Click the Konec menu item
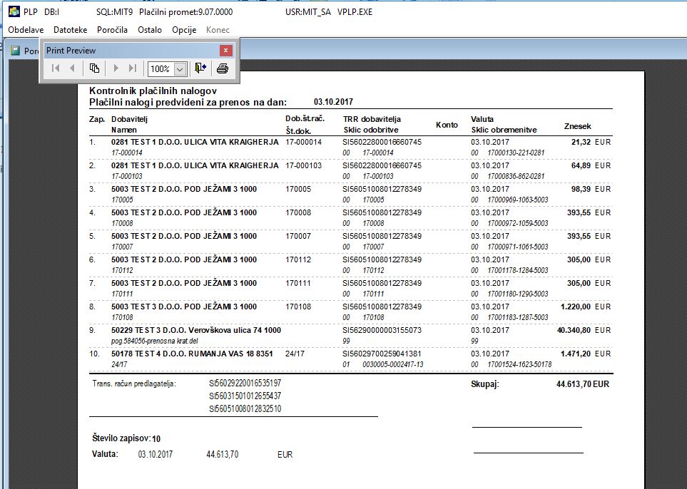 point(218,30)
